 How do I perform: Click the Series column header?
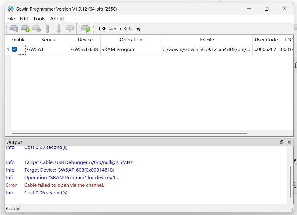pos(48,39)
